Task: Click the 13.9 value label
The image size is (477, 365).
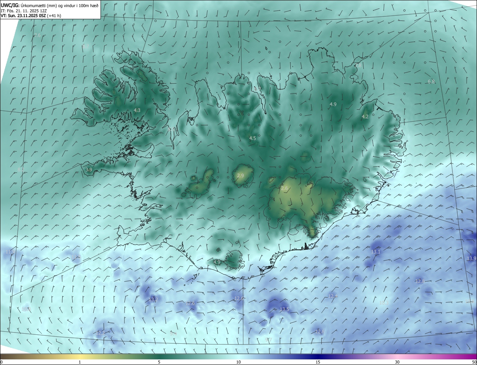Action: (471, 258)
